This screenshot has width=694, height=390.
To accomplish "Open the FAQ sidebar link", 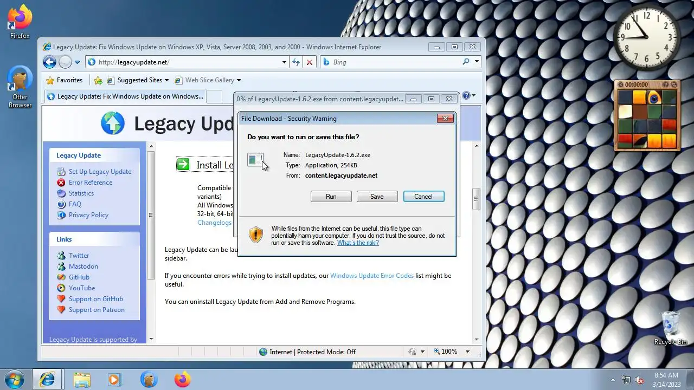I will click(75, 204).
